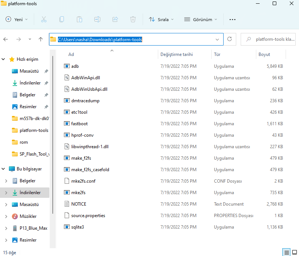Viewport: 299px width, 256px height.
Task: Go up one folder level arrow
Action: (40, 39)
